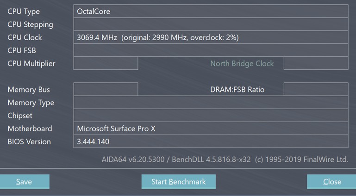Click the Memory Bus label
Screen dimensions: 356x196
point(29,90)
